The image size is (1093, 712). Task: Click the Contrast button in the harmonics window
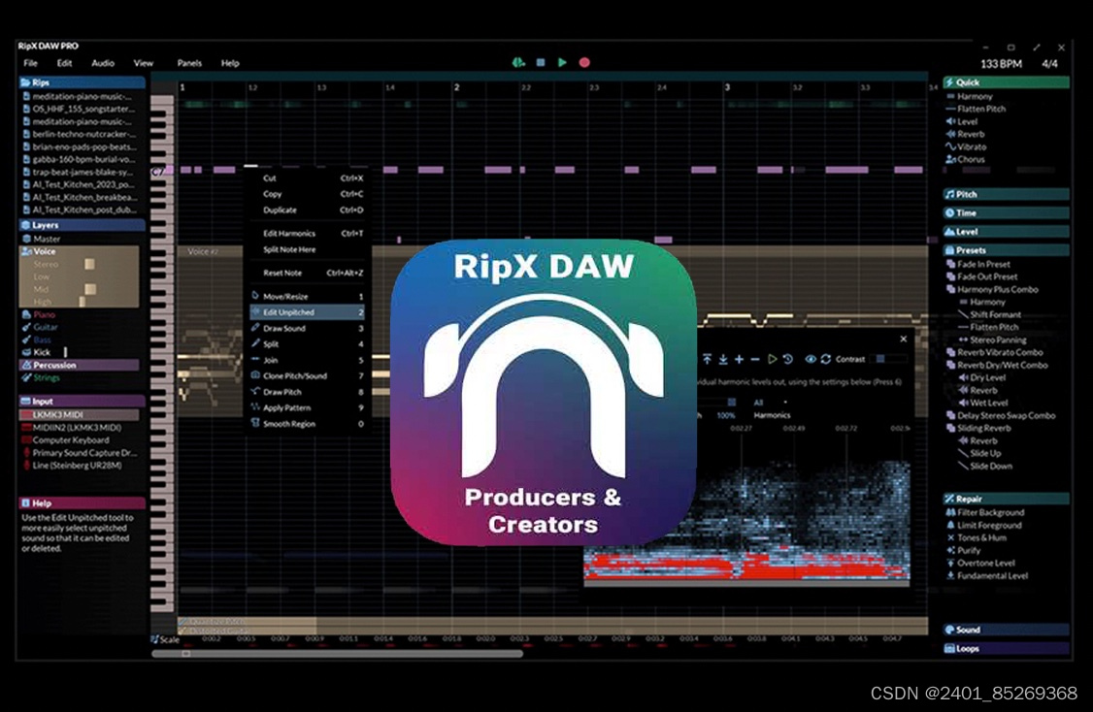[849, 359]
